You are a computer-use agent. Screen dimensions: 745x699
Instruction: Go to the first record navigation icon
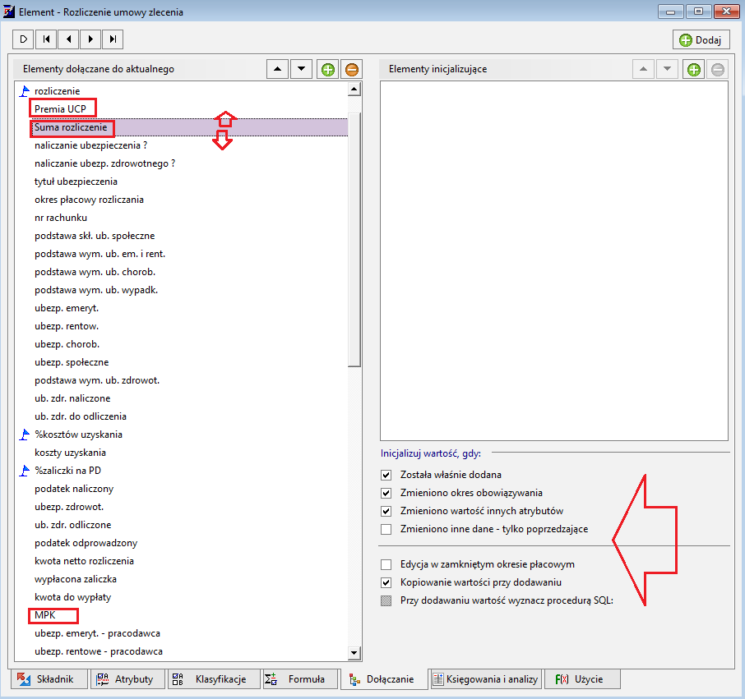point(46,39)
